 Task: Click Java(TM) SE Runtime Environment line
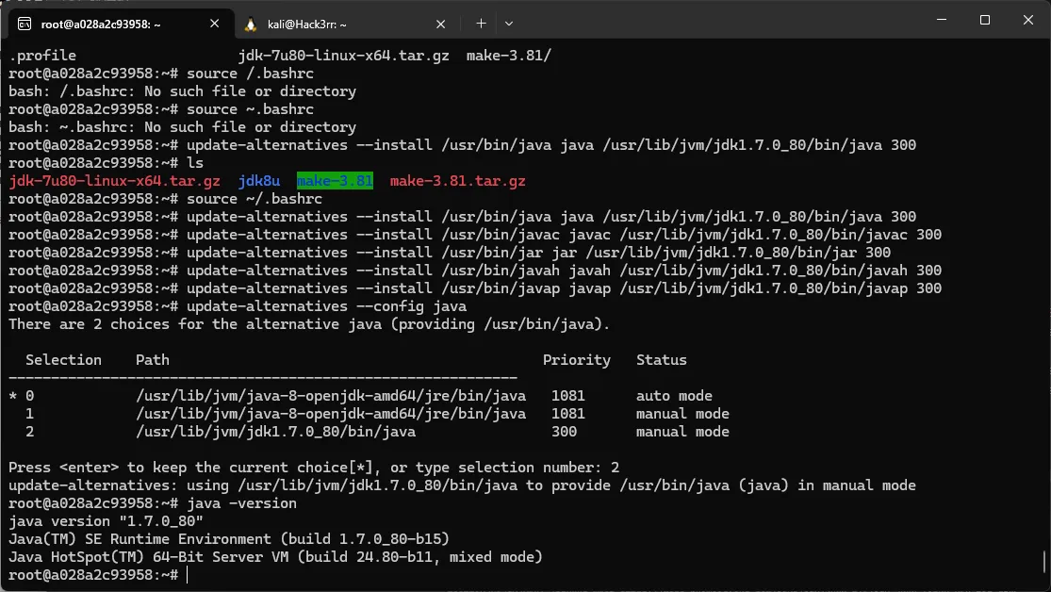click(229, 539)
